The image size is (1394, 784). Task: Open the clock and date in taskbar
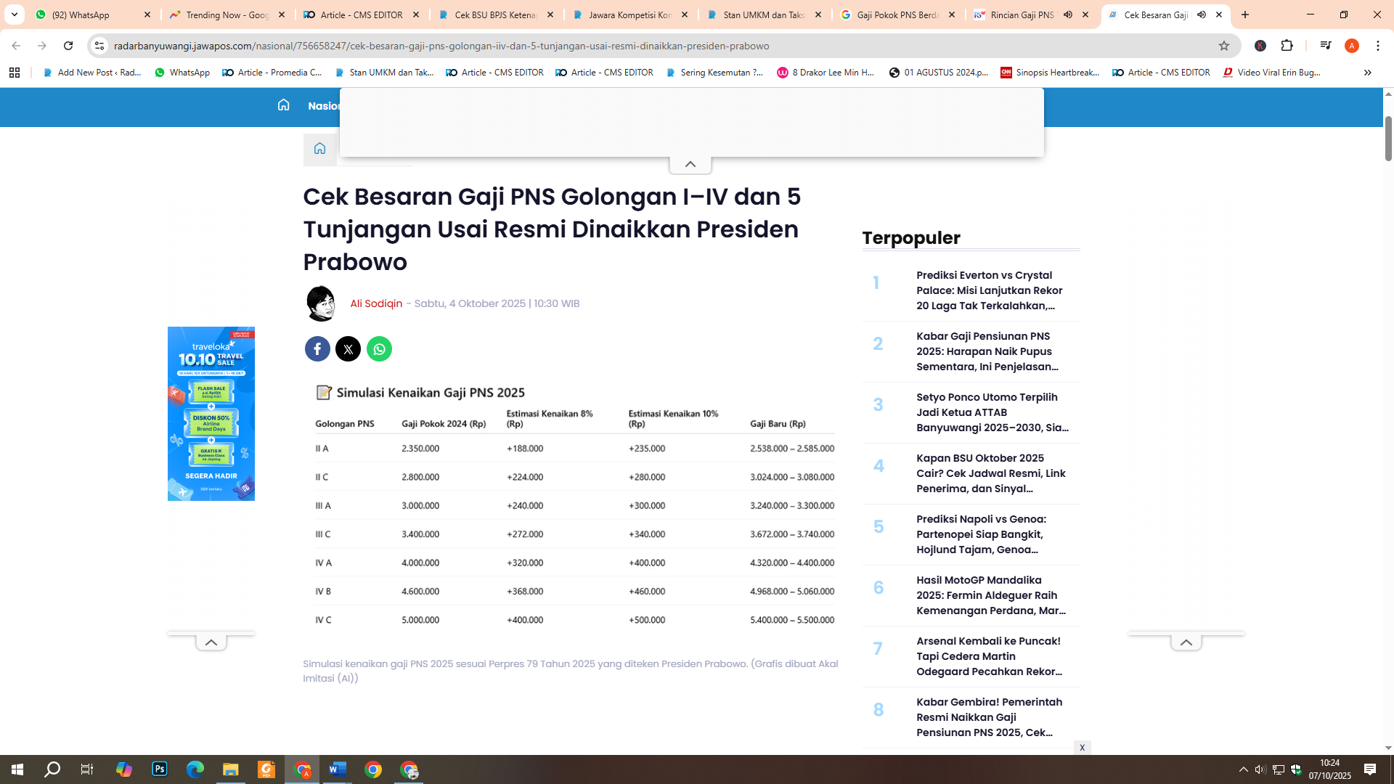coord(1330,769)
